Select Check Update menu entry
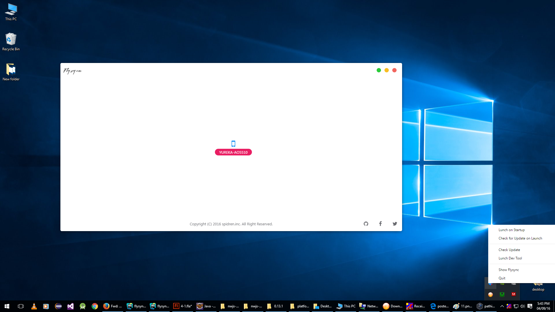The height and width of the screenshot is (312, 555). [509, 250]
